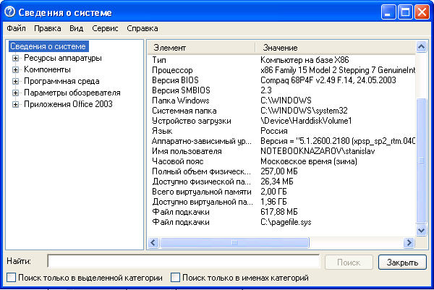
Task: Click the C:\WINDOWS\system32 value
Action: (x=304, y=111)
